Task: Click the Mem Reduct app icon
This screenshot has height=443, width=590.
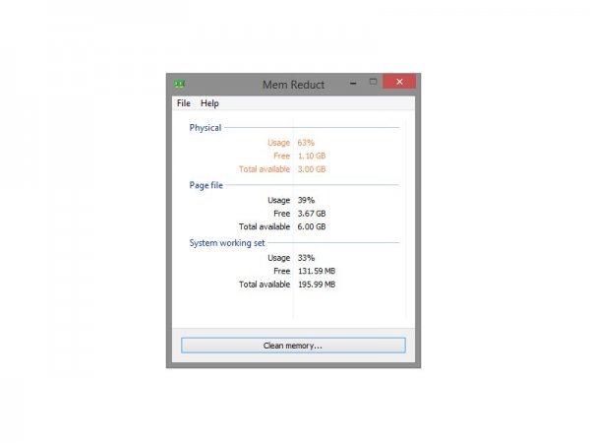Action: coord(179,84)
